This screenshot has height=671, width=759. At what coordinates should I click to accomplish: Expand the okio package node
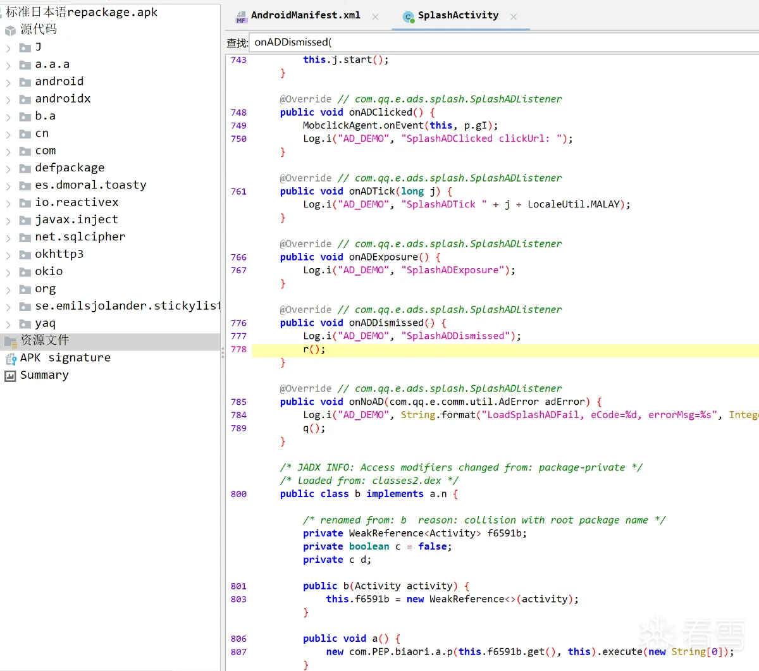8,273
